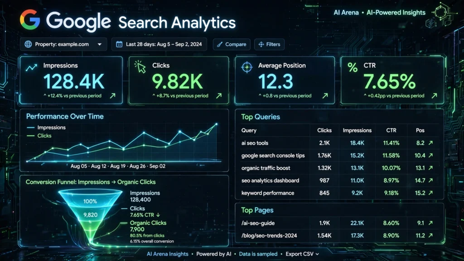The width and height of the screenshot is (464, 261).
Task: Expand the Export CSV dropdown
Action: [x=302, y=254]
